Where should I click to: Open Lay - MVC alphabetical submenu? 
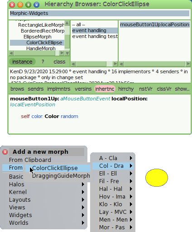tap(113, 212)
